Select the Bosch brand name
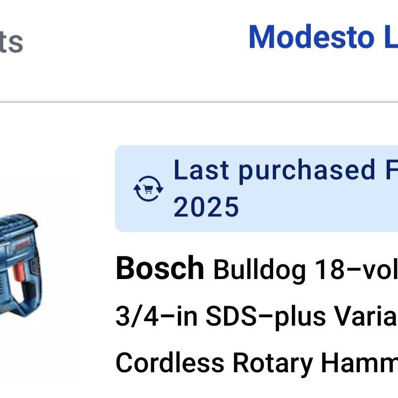The height and width of the screenshot is (398, 398). coord(160,268)
